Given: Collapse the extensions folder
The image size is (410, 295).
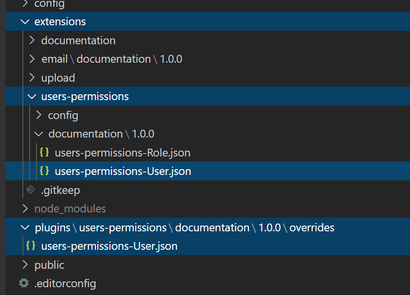Looking at the screenshot, I should (25, 21).
